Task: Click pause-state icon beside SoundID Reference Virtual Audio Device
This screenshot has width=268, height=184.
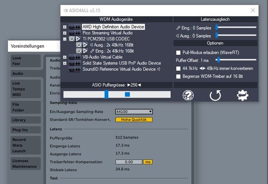Action: [x=78, y=69]
